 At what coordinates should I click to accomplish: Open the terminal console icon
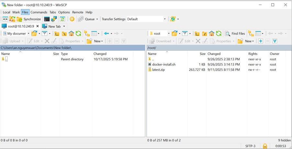point(47,19)
